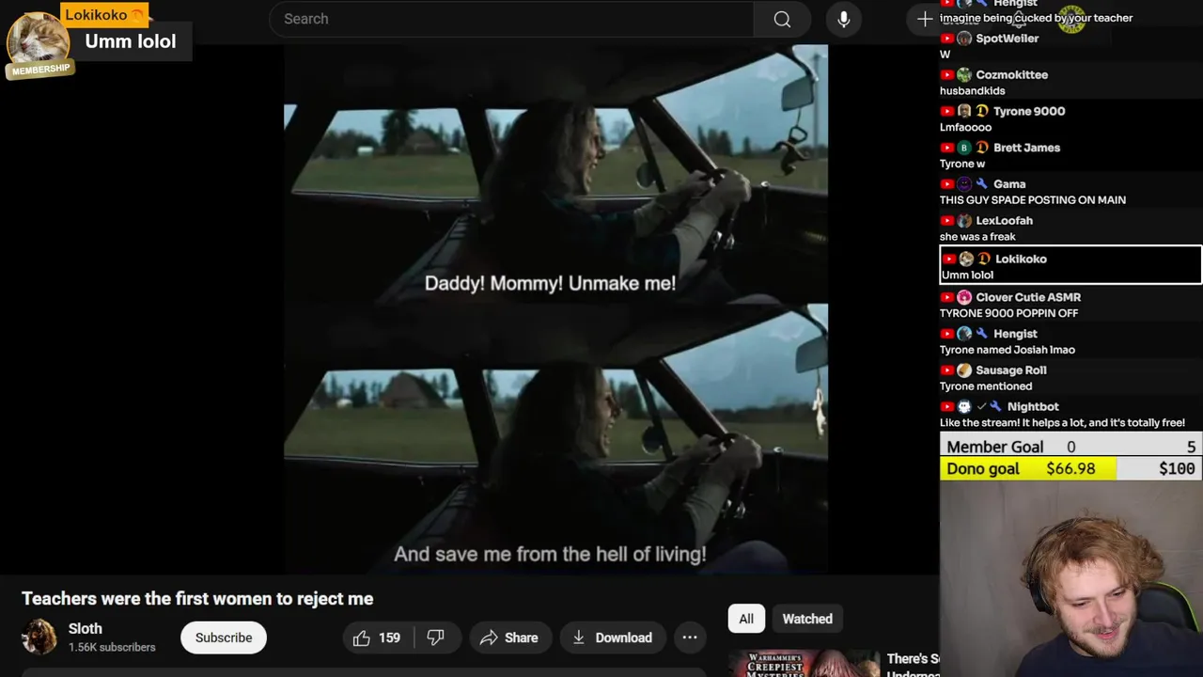The height and width of the screenshot is (677, 1203).
Task: Click the YouTube icon beside SpotWeiler
Action: [x=946, y=39]
